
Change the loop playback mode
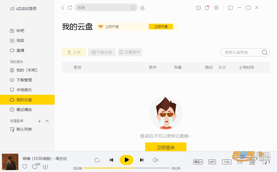[x=97, y=160]
